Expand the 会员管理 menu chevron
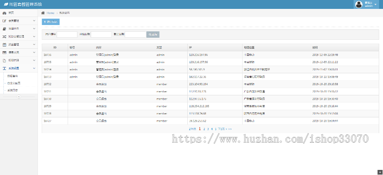383x175 pixels. click(34, 21)
